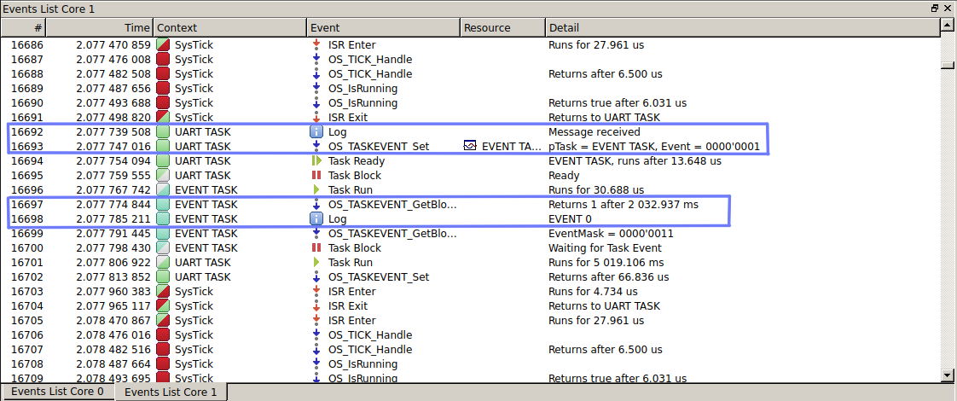Click the Task Run icon in row 16696

[x=316, y=190]
